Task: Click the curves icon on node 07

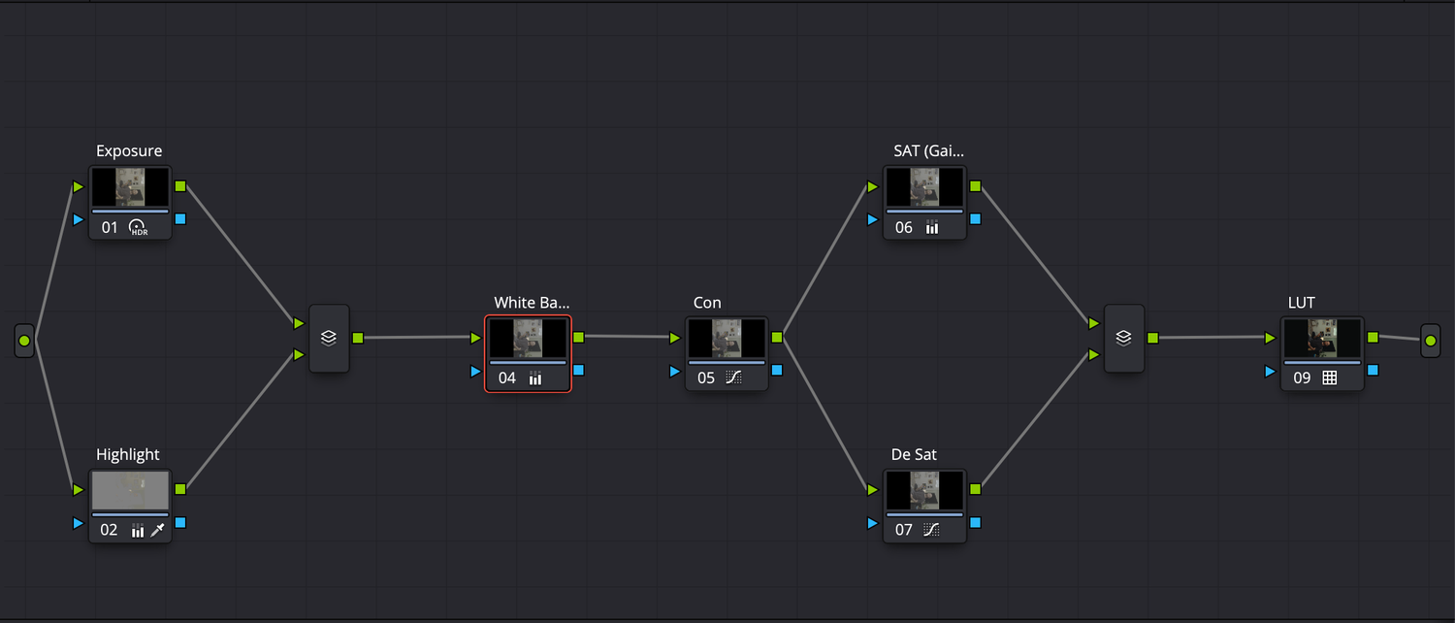Action: (x=931, y=531)
